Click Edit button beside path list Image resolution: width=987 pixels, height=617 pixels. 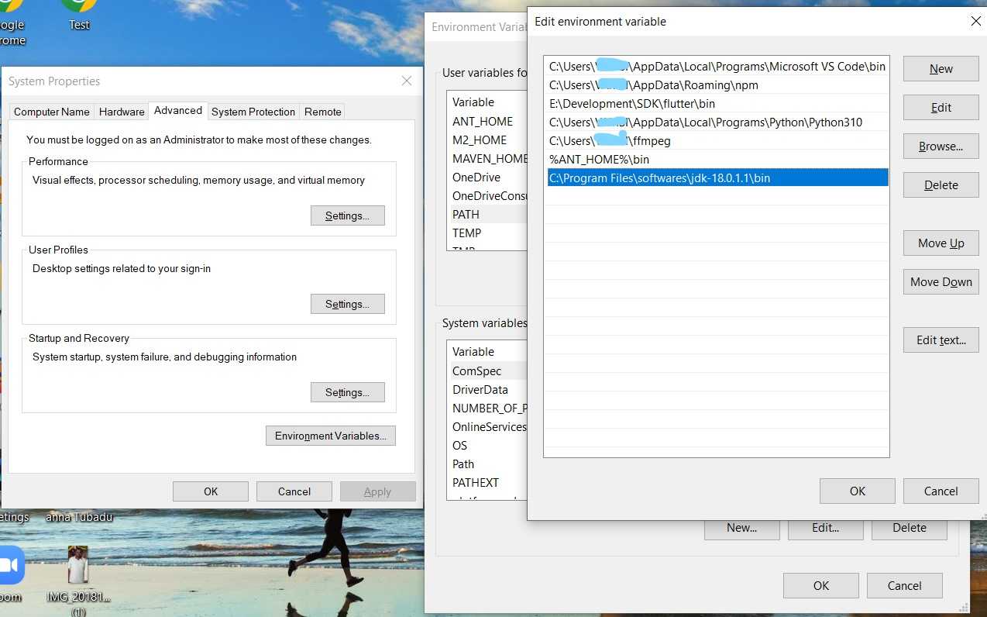point(941,107)
